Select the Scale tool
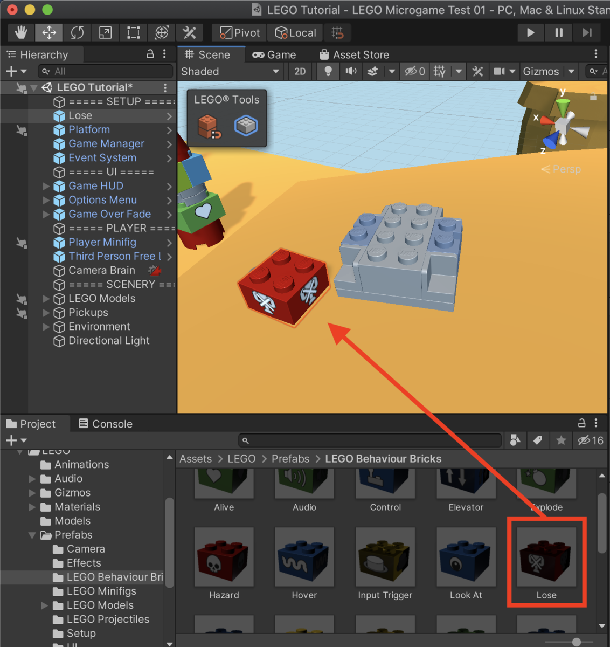The height and width of the screenshot is (647, 610). click(105, 33)
